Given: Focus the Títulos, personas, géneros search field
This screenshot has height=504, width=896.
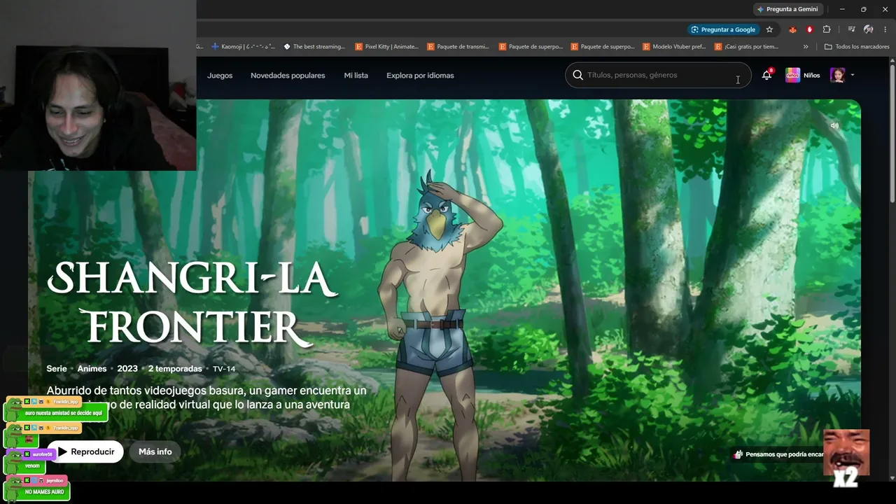Looking at the screenshot, I should pos(658,75).
